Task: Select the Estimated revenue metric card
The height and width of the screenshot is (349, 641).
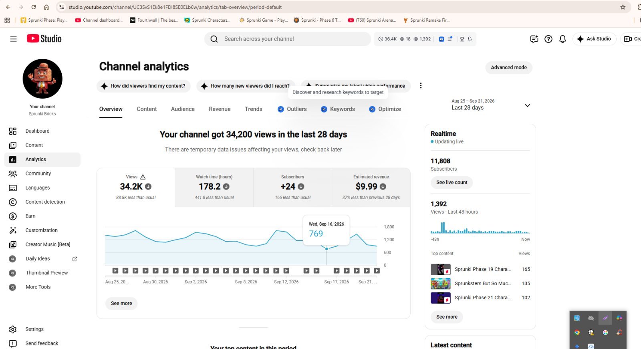Action: (371, 188)
